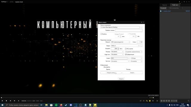Open the Частота dropdown
Image resolution: width=191 pixels, height=107 pixels.
(120, 61)
